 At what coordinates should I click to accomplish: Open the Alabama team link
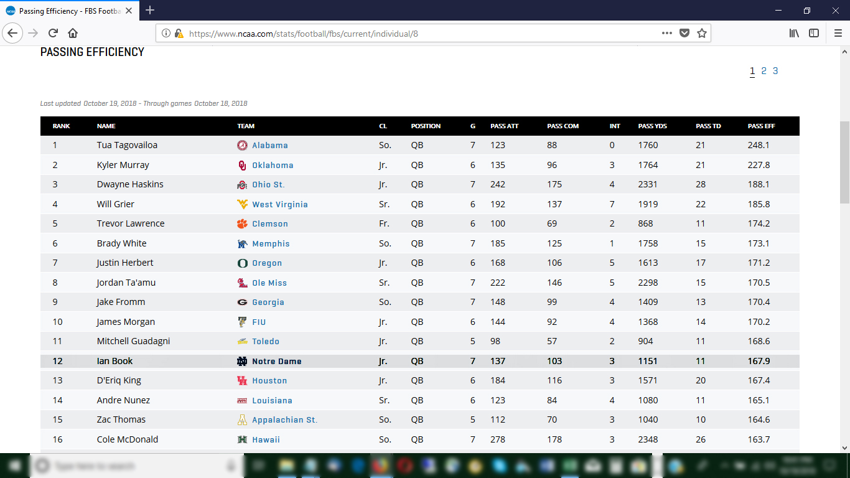[270, 146]
